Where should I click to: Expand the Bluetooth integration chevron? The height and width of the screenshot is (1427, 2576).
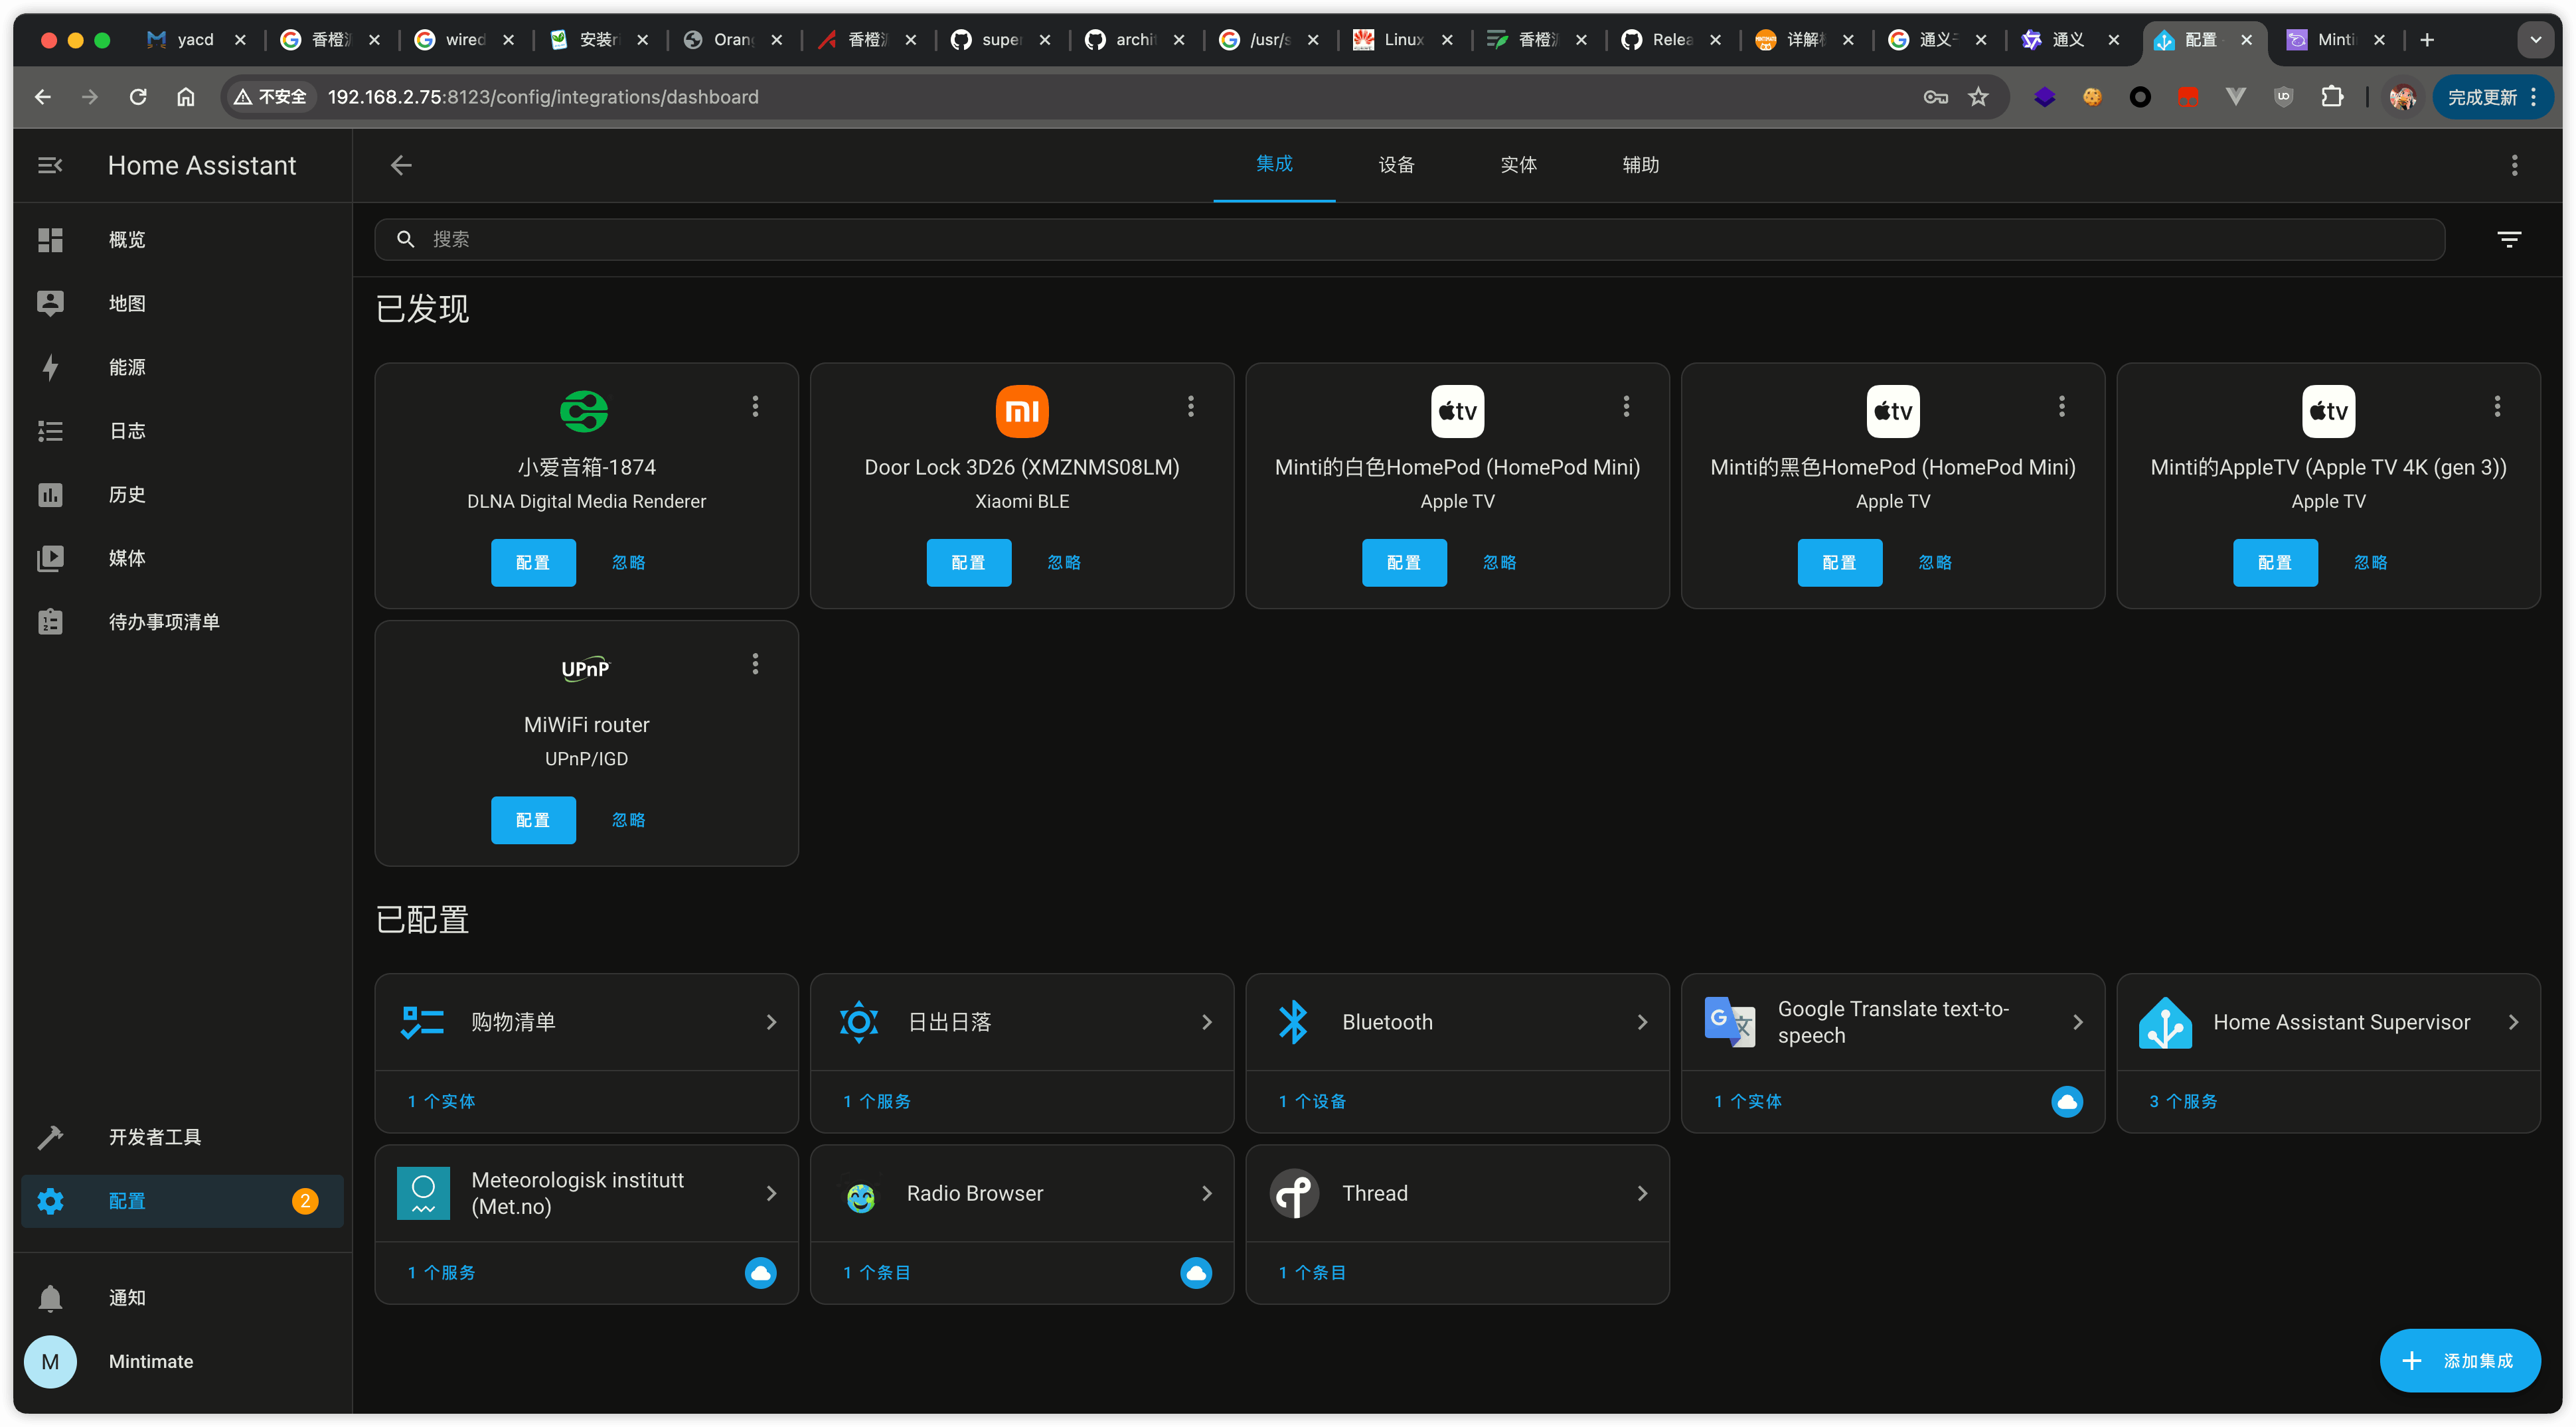click(1641, 1022)
